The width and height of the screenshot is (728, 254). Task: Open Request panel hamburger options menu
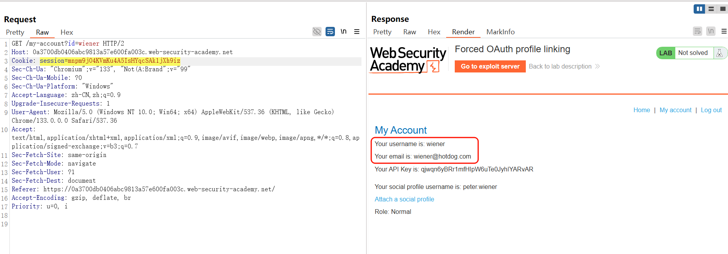pos(357,32)
